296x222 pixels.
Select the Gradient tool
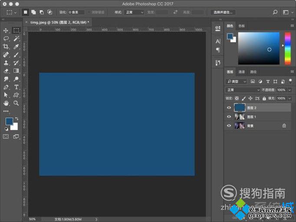(x=16, y=71)
